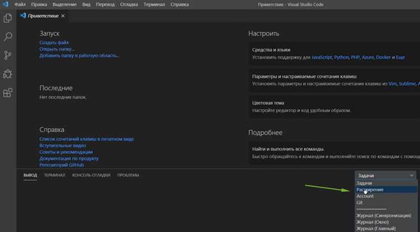Click the JavaScript language link

(321, 57)
